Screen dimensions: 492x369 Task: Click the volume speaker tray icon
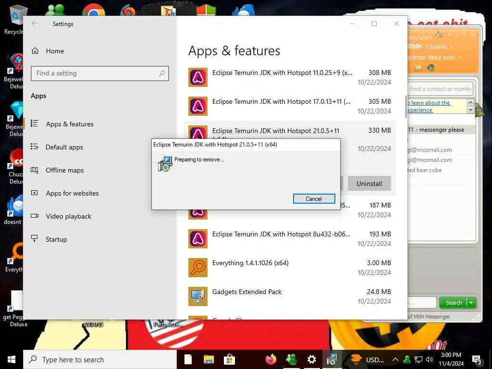[430, 359]
